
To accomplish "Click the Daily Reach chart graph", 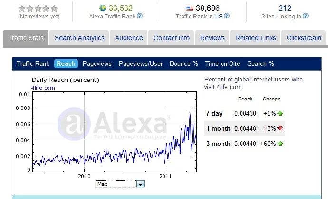I will click(115, 132).
